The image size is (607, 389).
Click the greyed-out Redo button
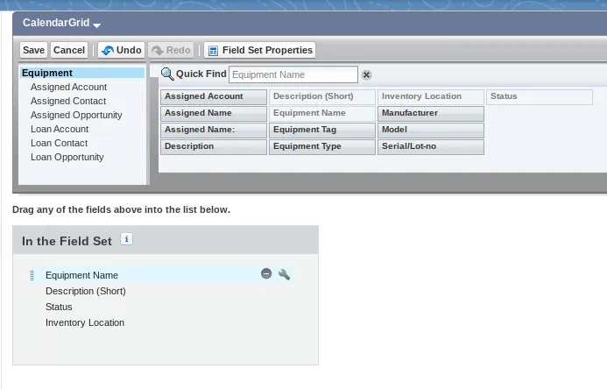pyautogui.click(x=171, y=50)
